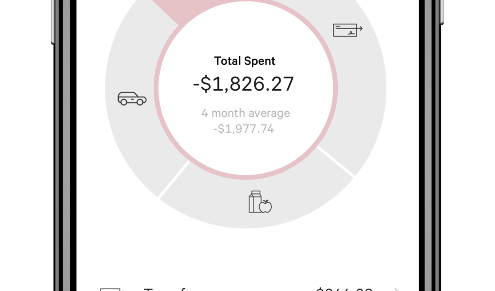The image size is (495, 291).
Task: Tap the white divider between groceries and check segments
Action: [336, 162]
